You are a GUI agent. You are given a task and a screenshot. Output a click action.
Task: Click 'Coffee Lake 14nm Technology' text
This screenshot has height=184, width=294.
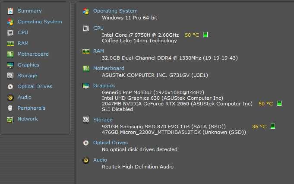pos(139,41)
